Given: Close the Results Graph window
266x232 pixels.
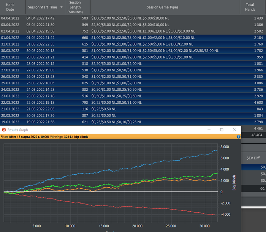Looking at the screenshot, I should [235, 130].
